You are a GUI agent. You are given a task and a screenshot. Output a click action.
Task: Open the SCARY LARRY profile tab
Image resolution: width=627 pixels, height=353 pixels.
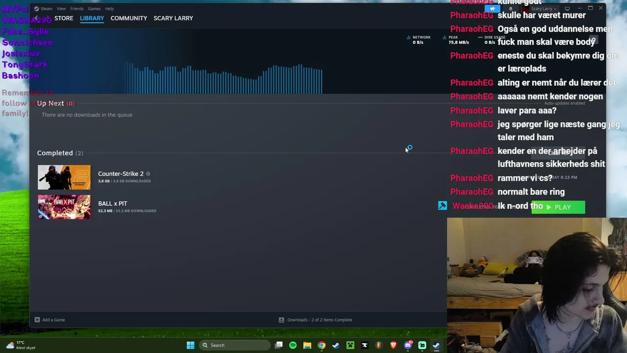(173, 18)
